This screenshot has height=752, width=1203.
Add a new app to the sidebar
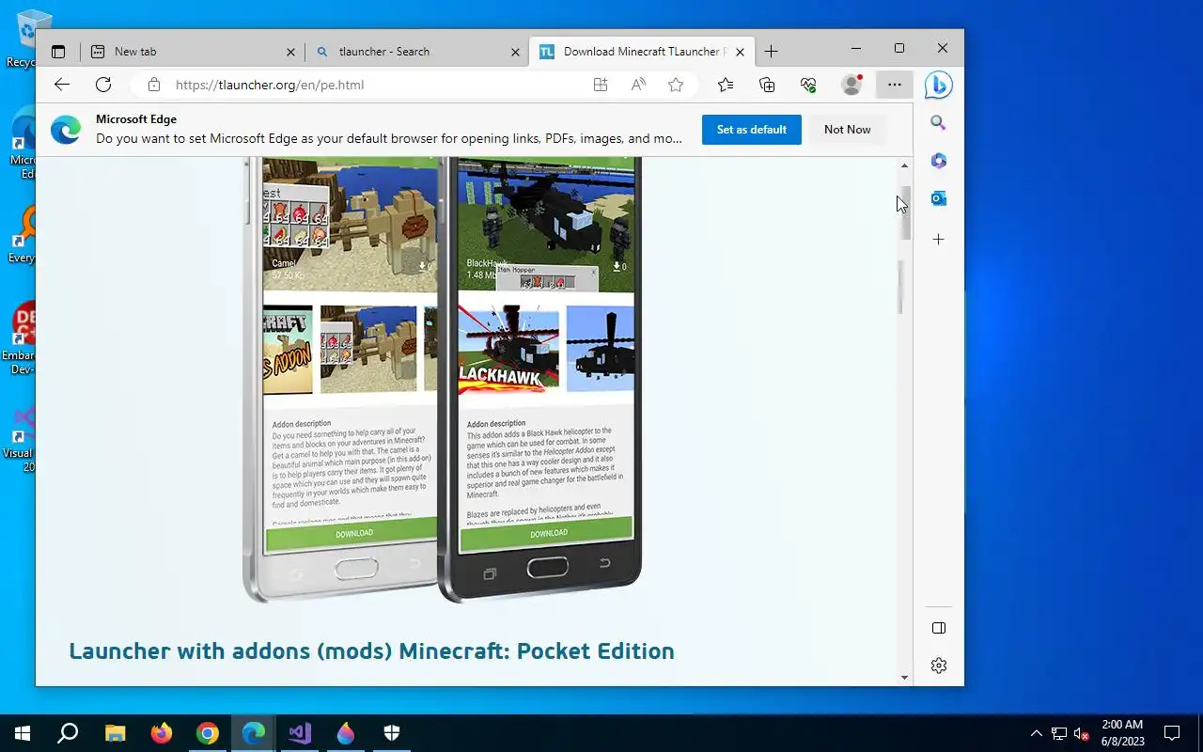tap(938, 240)
